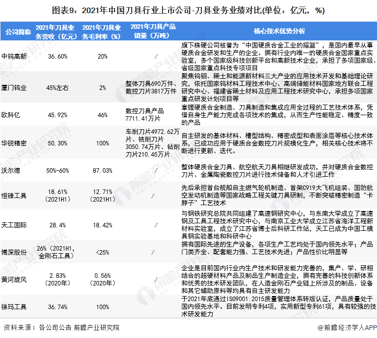Click company name 厦门钨业

14,87
